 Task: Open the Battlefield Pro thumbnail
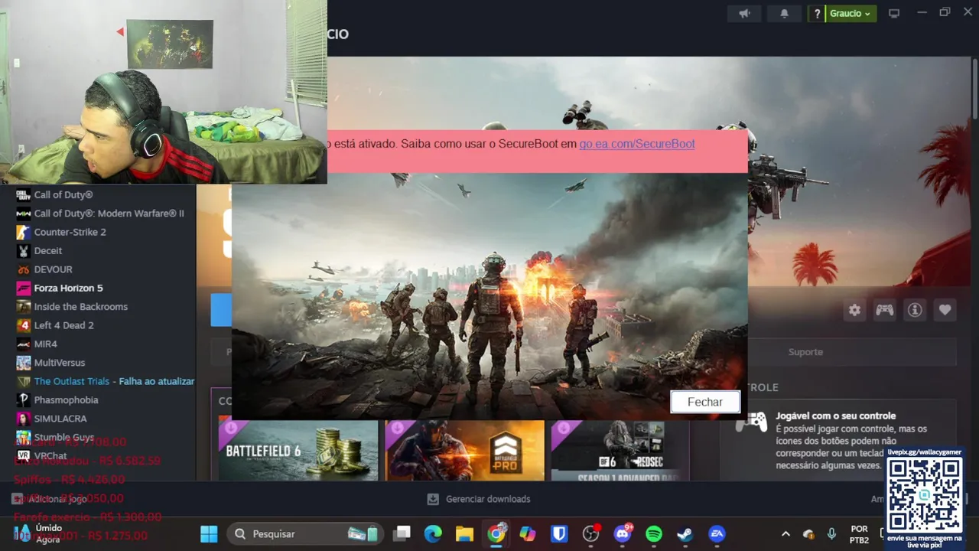(464, 450)
